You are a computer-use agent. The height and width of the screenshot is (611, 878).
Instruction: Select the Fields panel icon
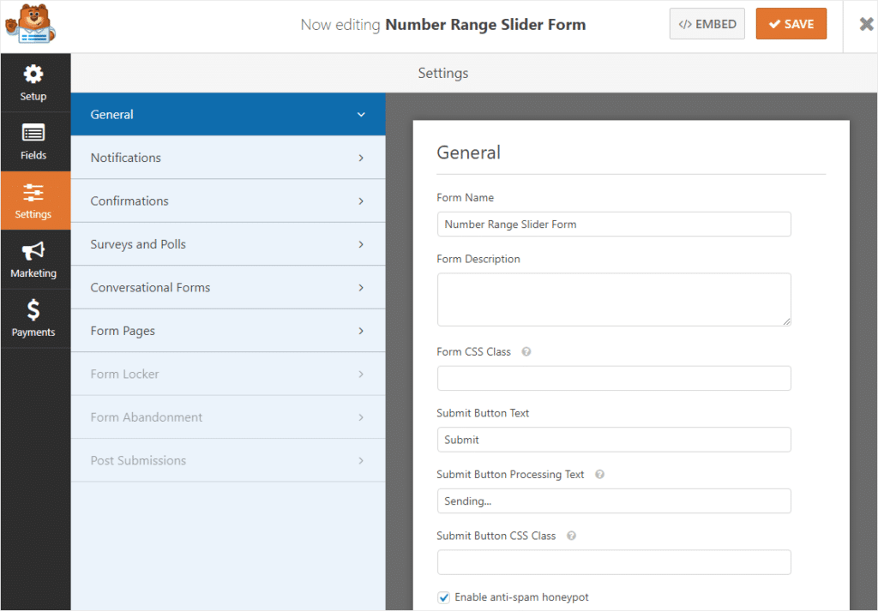(34, 141)
